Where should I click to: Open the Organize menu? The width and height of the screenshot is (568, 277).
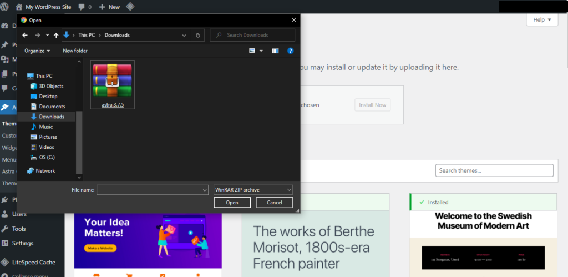click(x=37, y=51)
